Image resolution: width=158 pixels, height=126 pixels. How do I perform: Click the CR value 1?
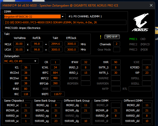point(55,62)
